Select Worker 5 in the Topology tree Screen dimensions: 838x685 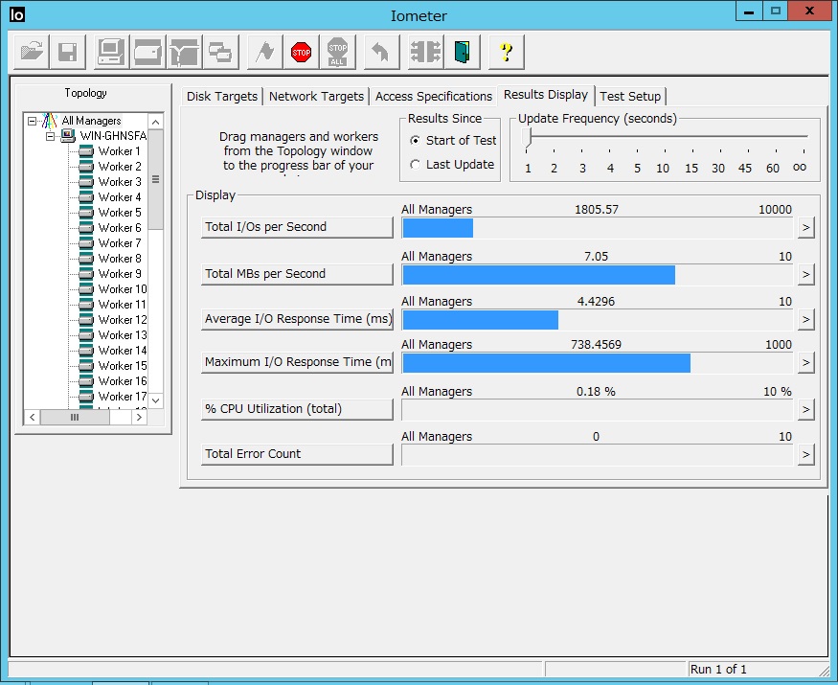[x=120, y=213]
